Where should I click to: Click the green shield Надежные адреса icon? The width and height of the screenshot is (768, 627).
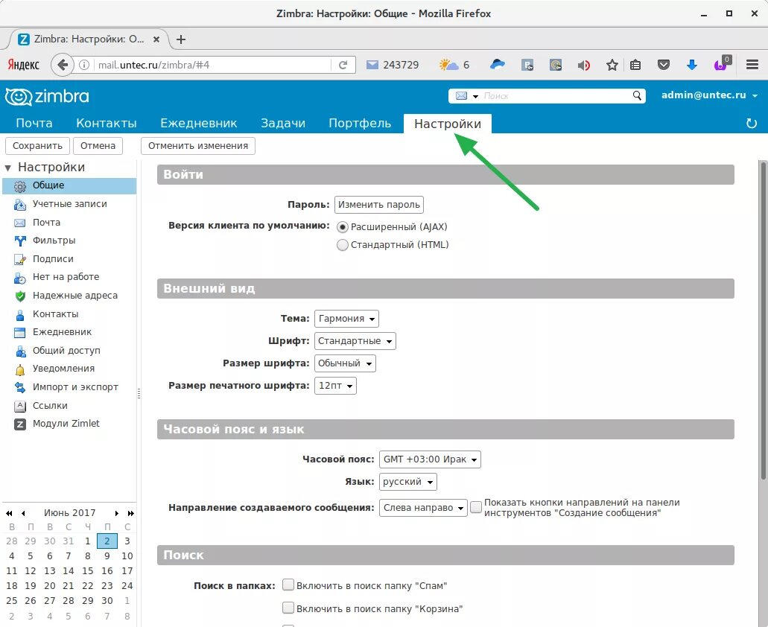19,296
